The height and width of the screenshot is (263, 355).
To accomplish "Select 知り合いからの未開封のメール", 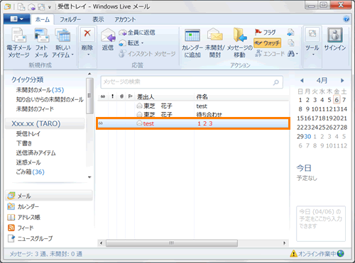I will [50, 99].
